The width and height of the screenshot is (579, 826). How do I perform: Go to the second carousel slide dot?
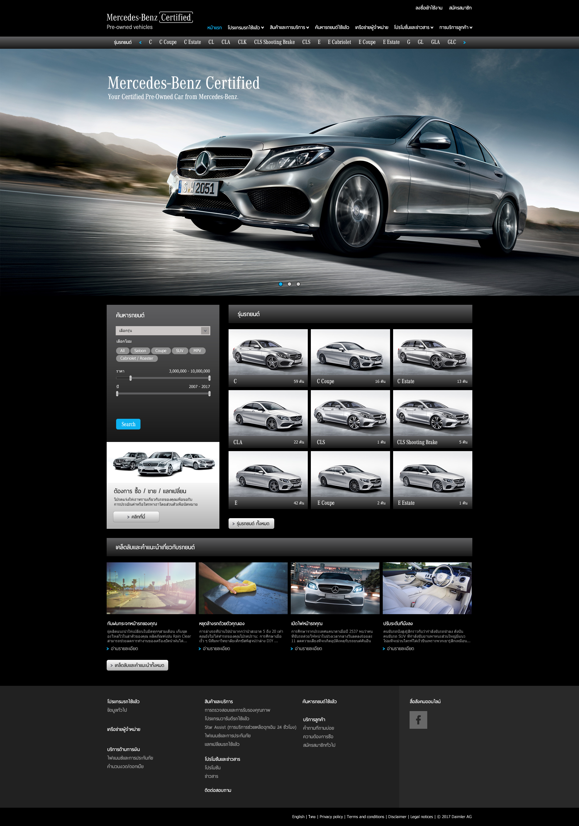[289, 284]
